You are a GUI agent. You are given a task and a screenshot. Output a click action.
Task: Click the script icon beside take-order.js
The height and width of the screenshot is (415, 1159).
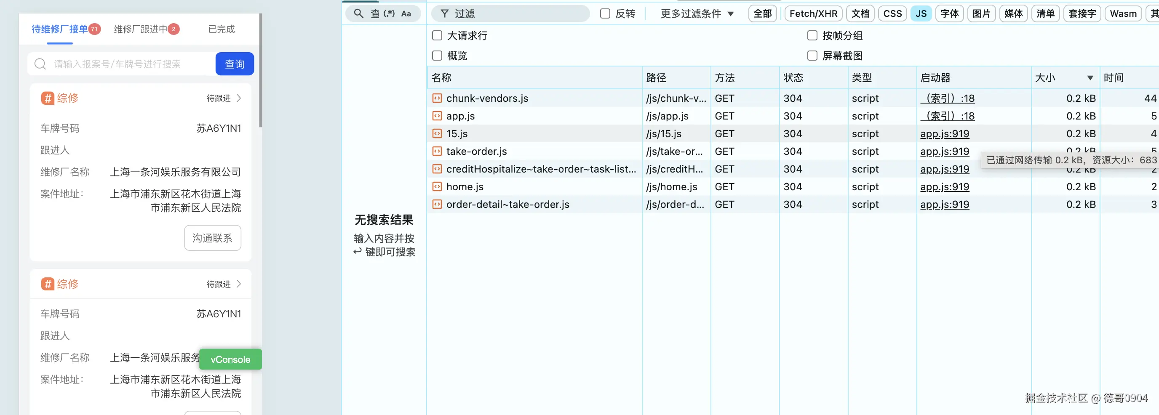click(x=437, y=151)
